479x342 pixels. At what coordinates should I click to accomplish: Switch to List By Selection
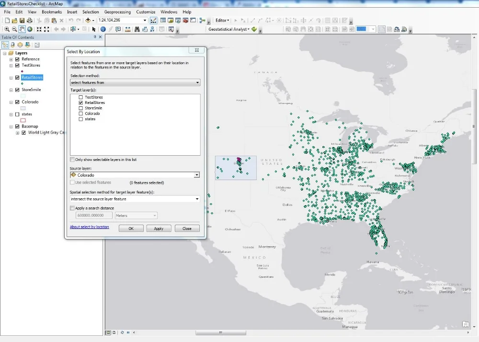tap(28, 45)
